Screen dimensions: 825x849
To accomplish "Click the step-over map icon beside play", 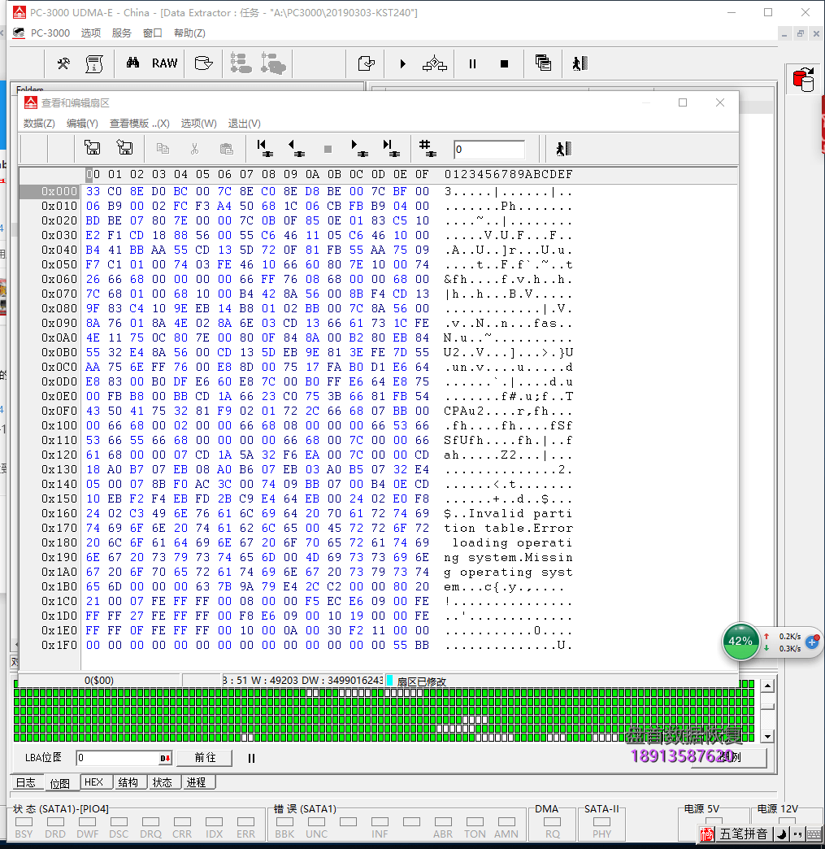I will 435,64.
